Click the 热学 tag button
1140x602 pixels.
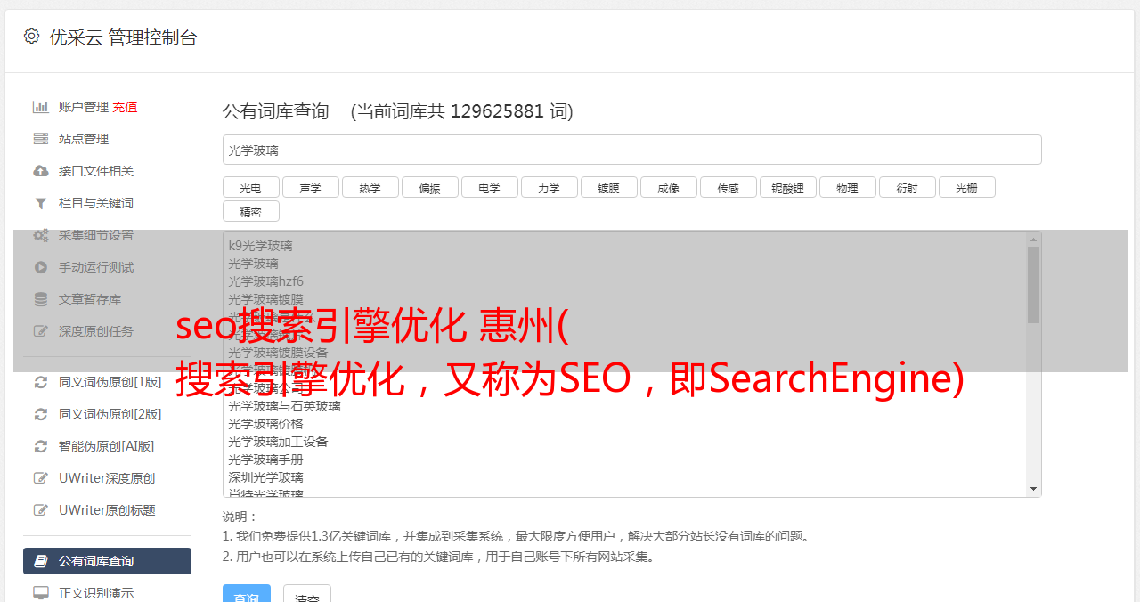coord(370,187)
